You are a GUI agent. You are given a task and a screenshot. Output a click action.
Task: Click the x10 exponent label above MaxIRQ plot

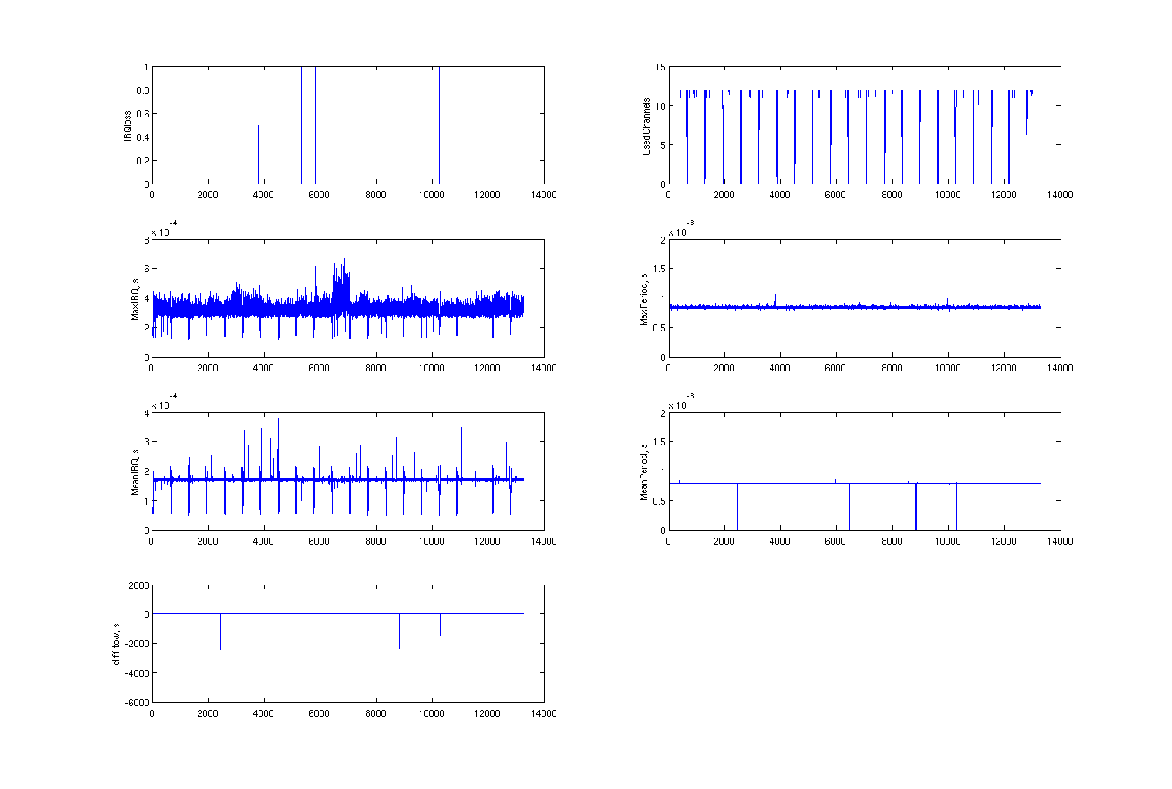pyautogui.click(x=163, y=231)
